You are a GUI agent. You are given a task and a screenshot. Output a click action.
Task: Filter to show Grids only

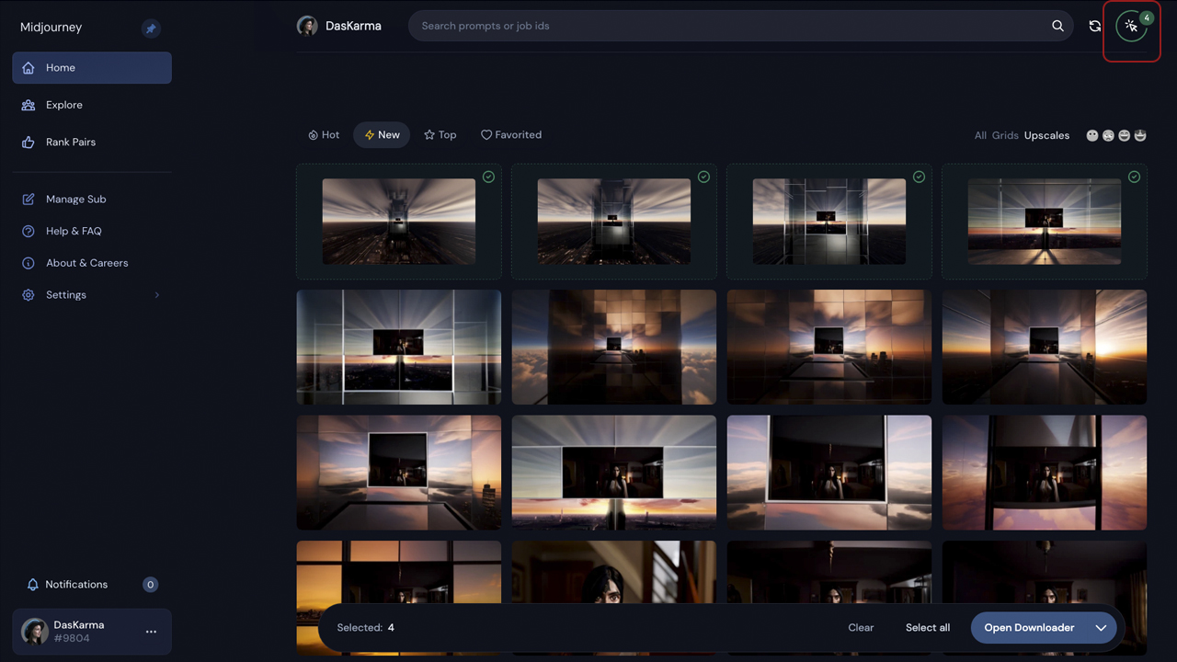point(1005,136)
